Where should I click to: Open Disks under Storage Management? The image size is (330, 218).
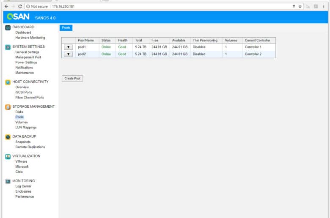pyautogui.click(x=19, y=112)
